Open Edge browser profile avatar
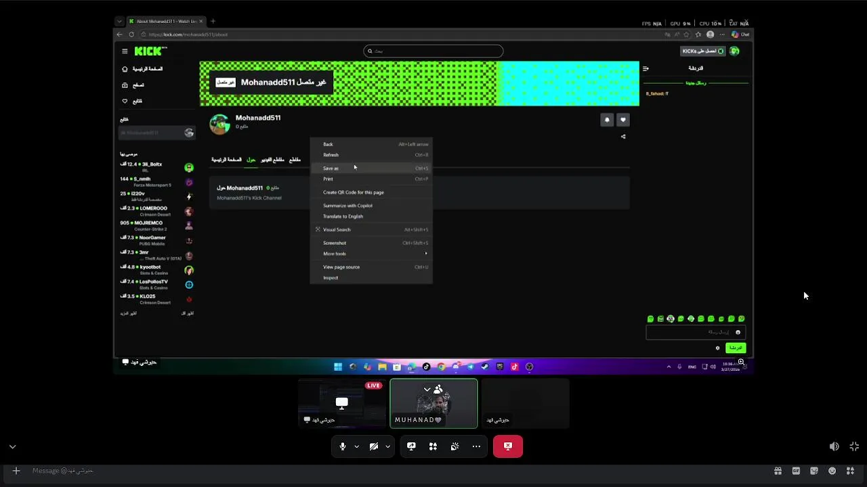Image resolution: width=867 pixels, height=487 pixels. (710, 34)
